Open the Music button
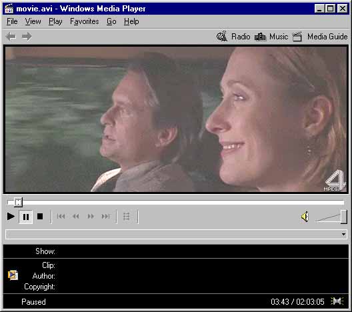352x312 pixels. tap(271, 37)
